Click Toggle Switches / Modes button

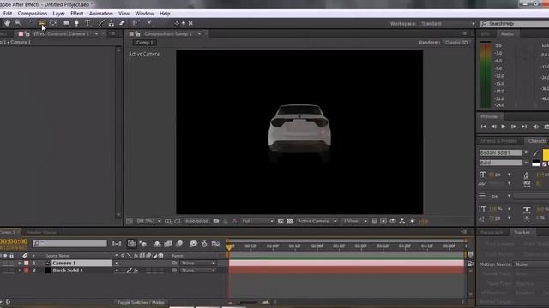coord(141,302)
